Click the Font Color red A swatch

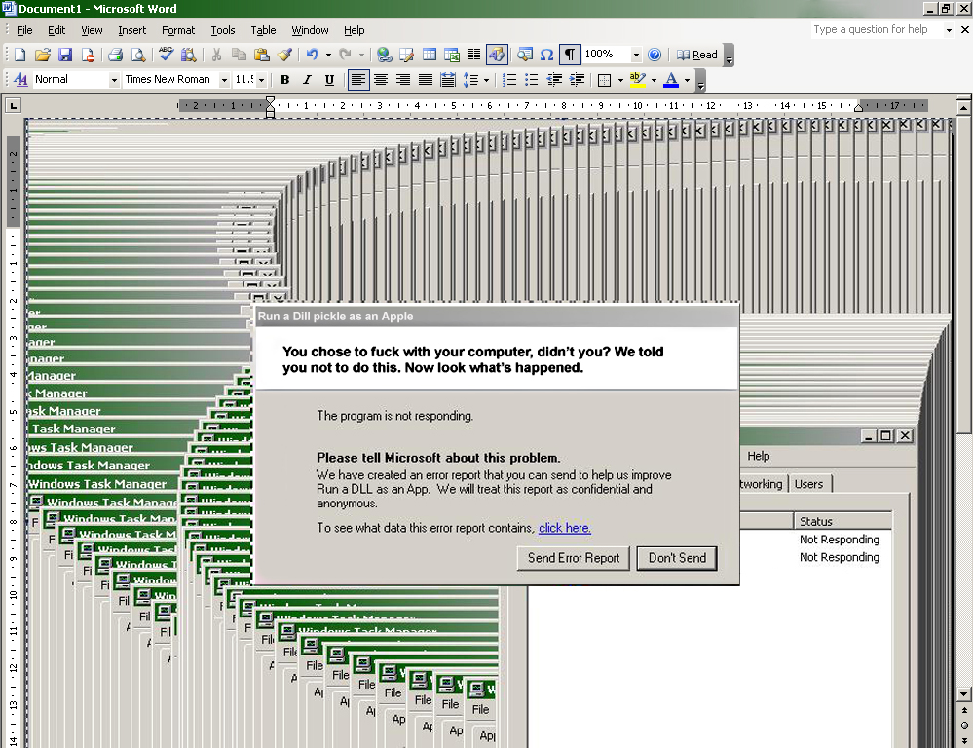[x=670, y=80]
